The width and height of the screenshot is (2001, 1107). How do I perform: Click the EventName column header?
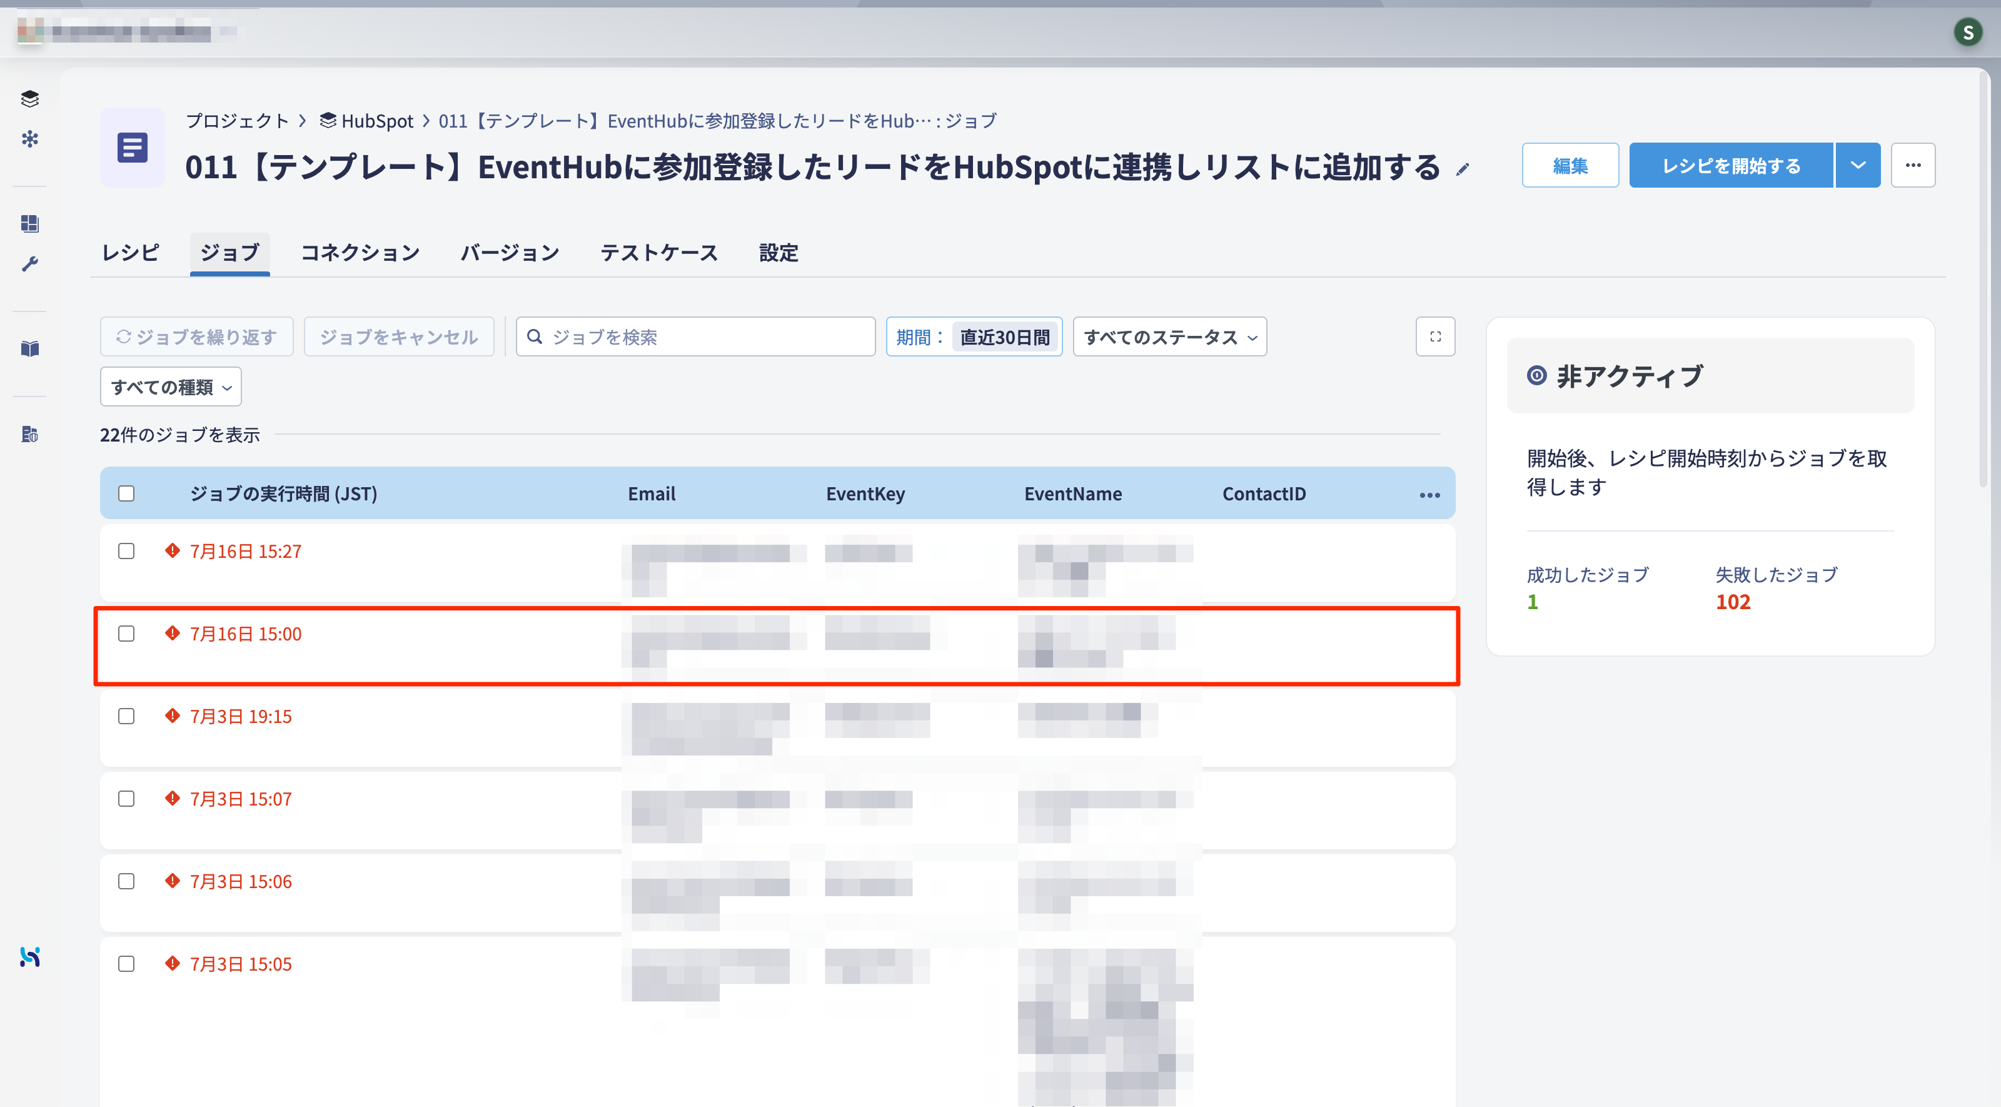[x=1073, y=493]
